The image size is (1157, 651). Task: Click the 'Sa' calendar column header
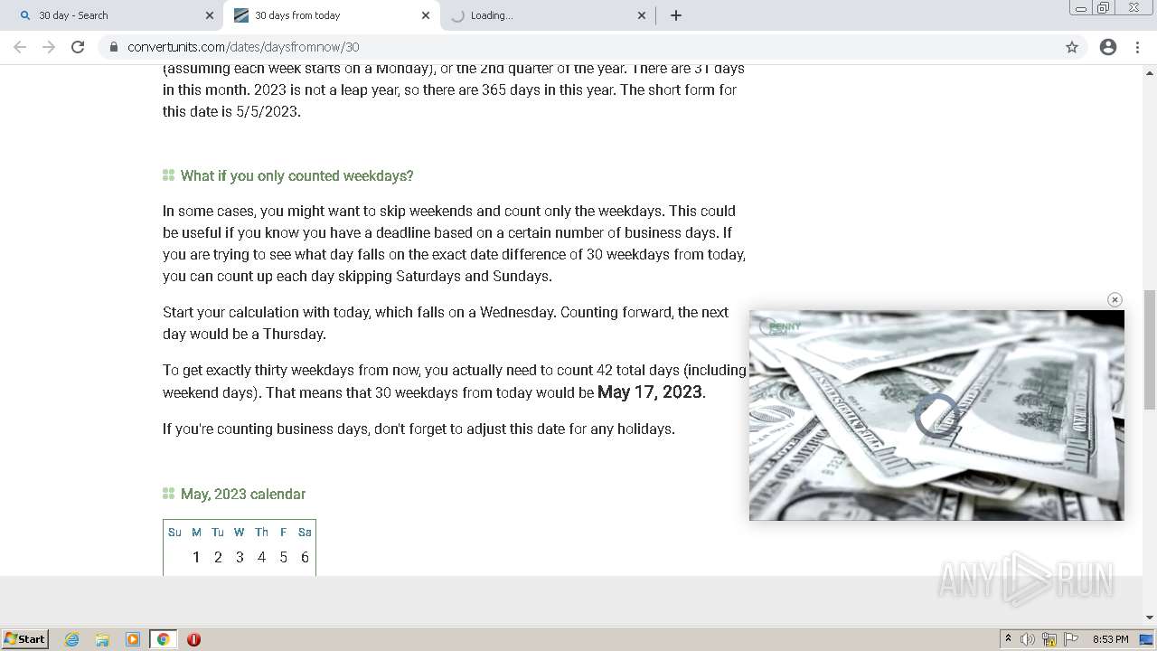tap(305, 532)
